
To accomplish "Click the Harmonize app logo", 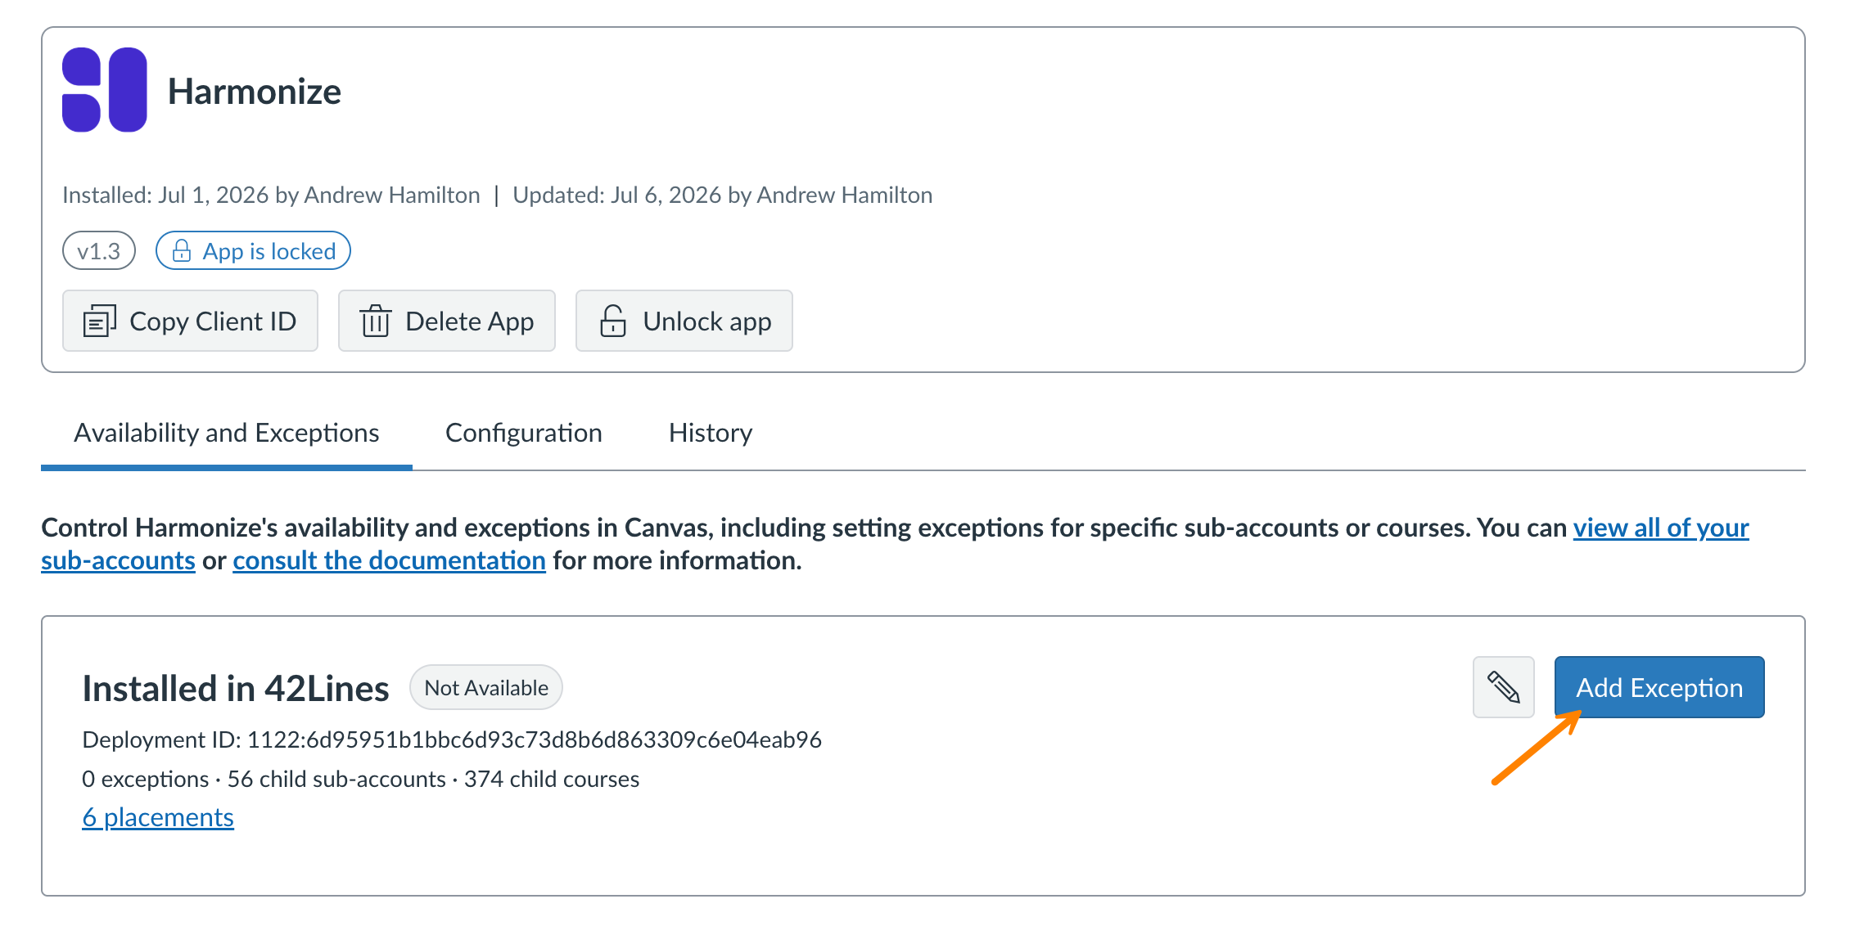I will 105,90.
